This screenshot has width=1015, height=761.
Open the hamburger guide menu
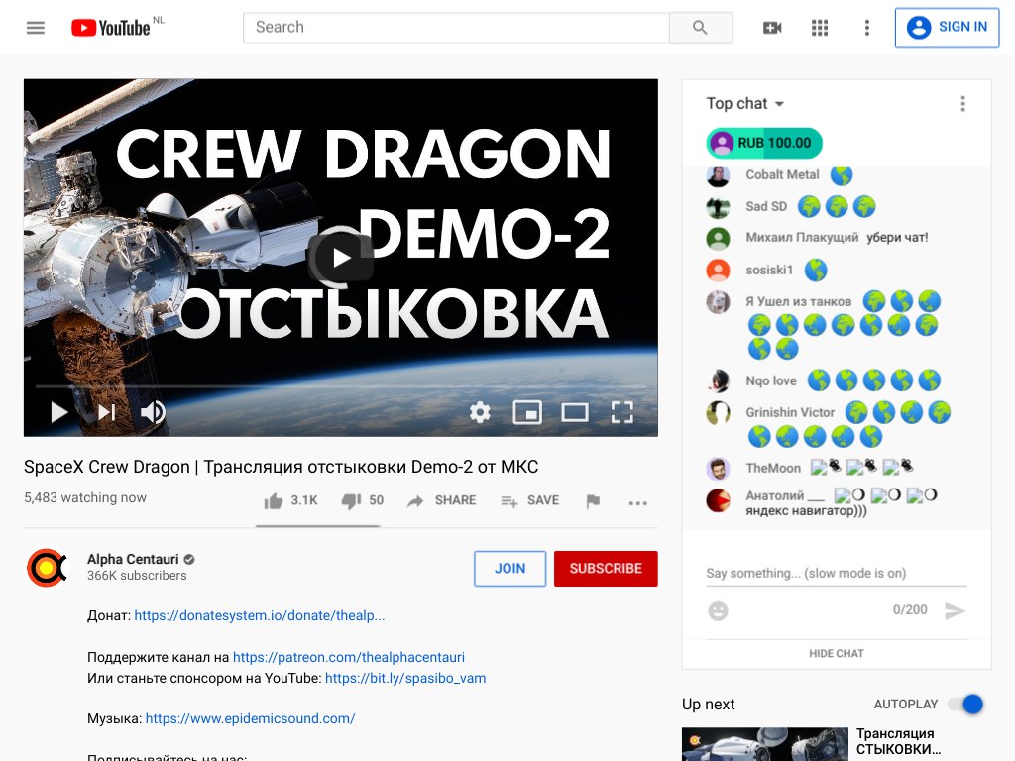click(x=36, y=27)
